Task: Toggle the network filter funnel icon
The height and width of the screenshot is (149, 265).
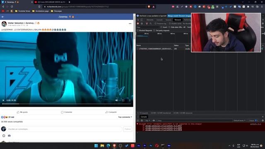Action: [147, 24]
